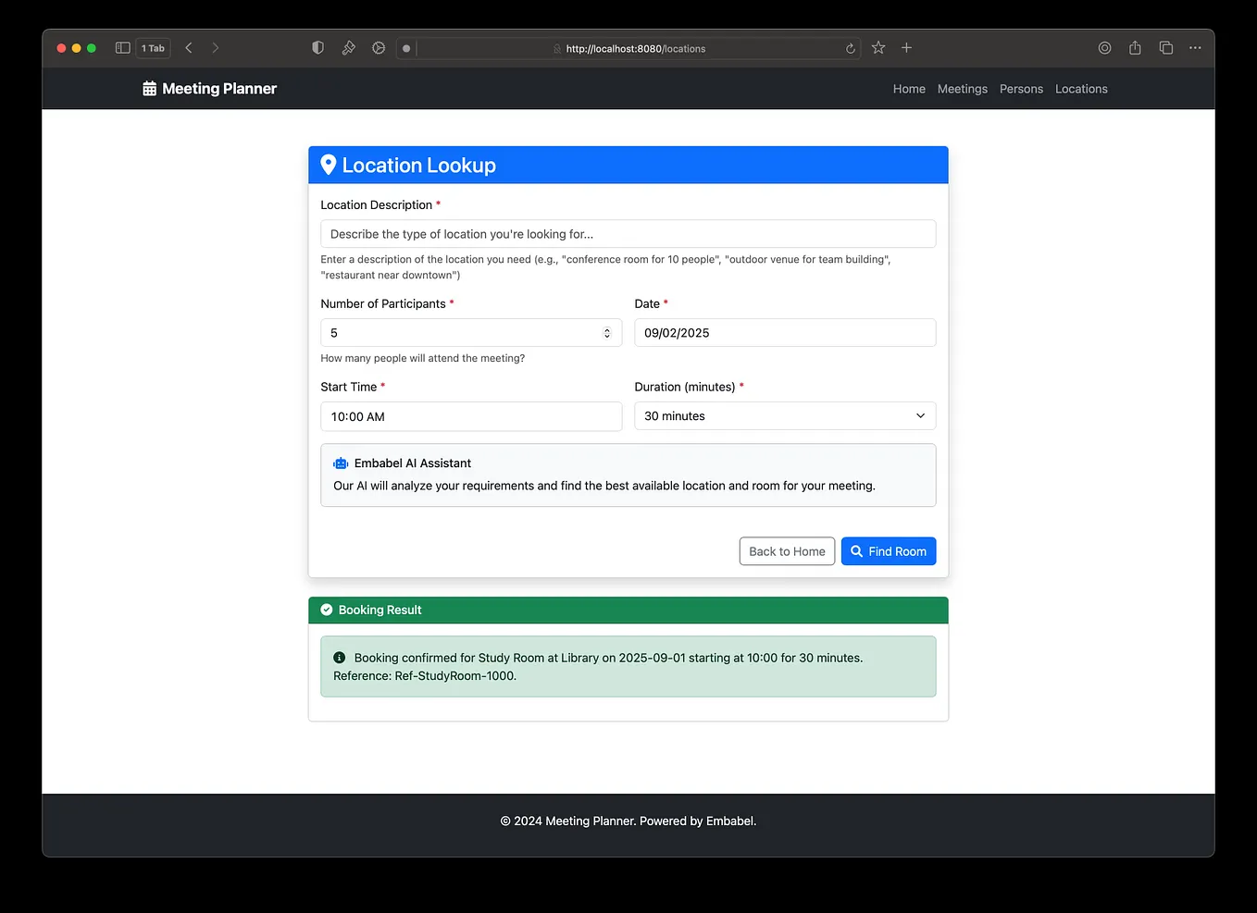Click the up stepper arrow on Number of Participants

tap(606, 328)
